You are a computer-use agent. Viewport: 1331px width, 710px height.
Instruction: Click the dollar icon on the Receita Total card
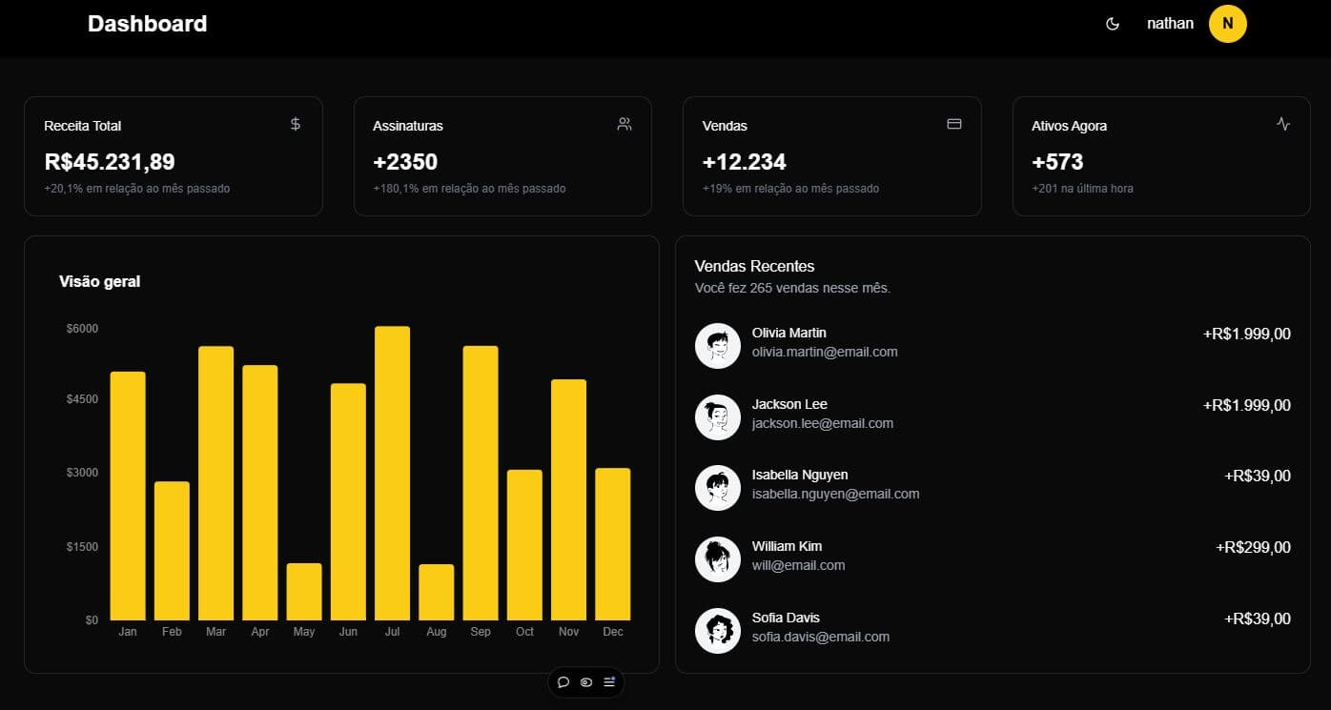[294, 123]
